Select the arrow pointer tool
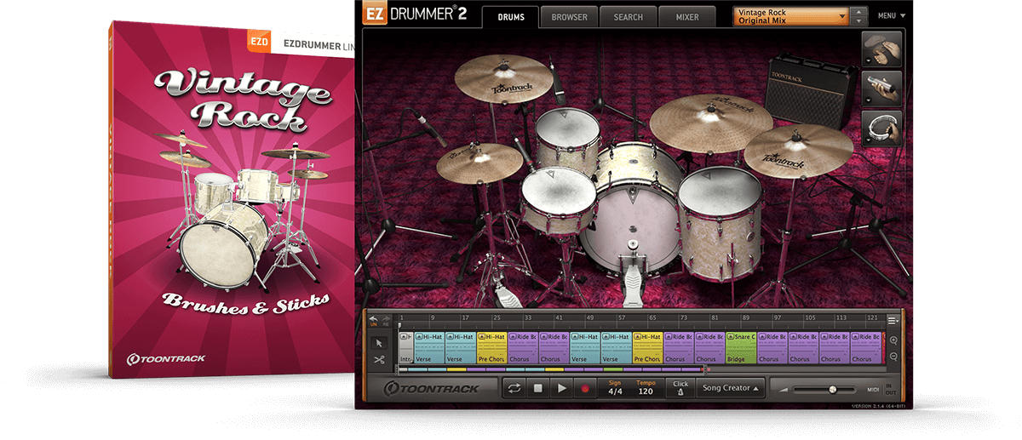Screen dimensions: 1022x440 380,343
